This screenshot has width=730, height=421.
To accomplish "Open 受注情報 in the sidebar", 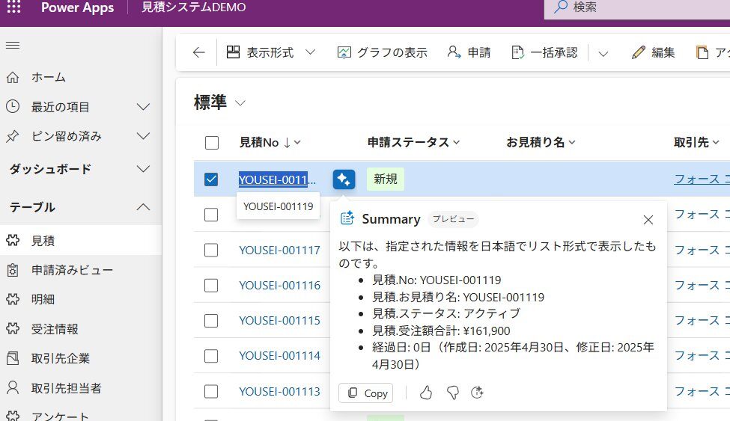I will coord(55,329).
